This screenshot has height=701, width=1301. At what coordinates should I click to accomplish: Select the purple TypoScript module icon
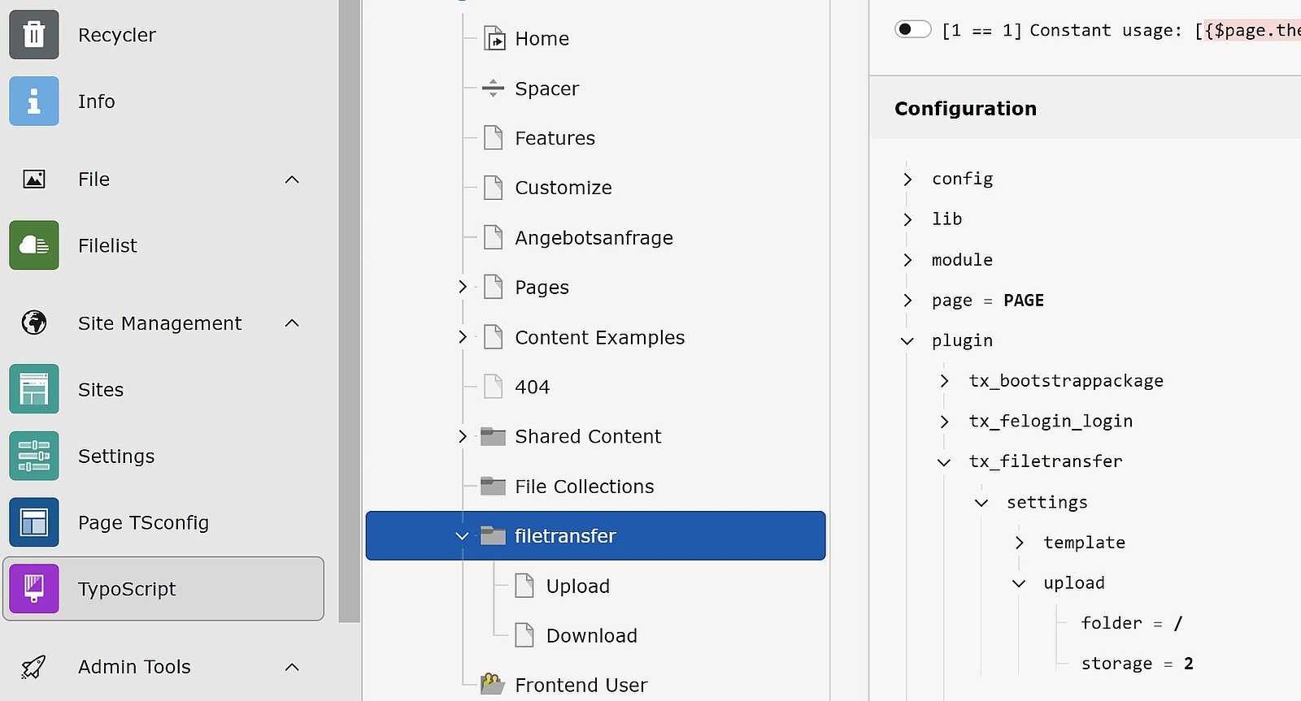[34, 589]
